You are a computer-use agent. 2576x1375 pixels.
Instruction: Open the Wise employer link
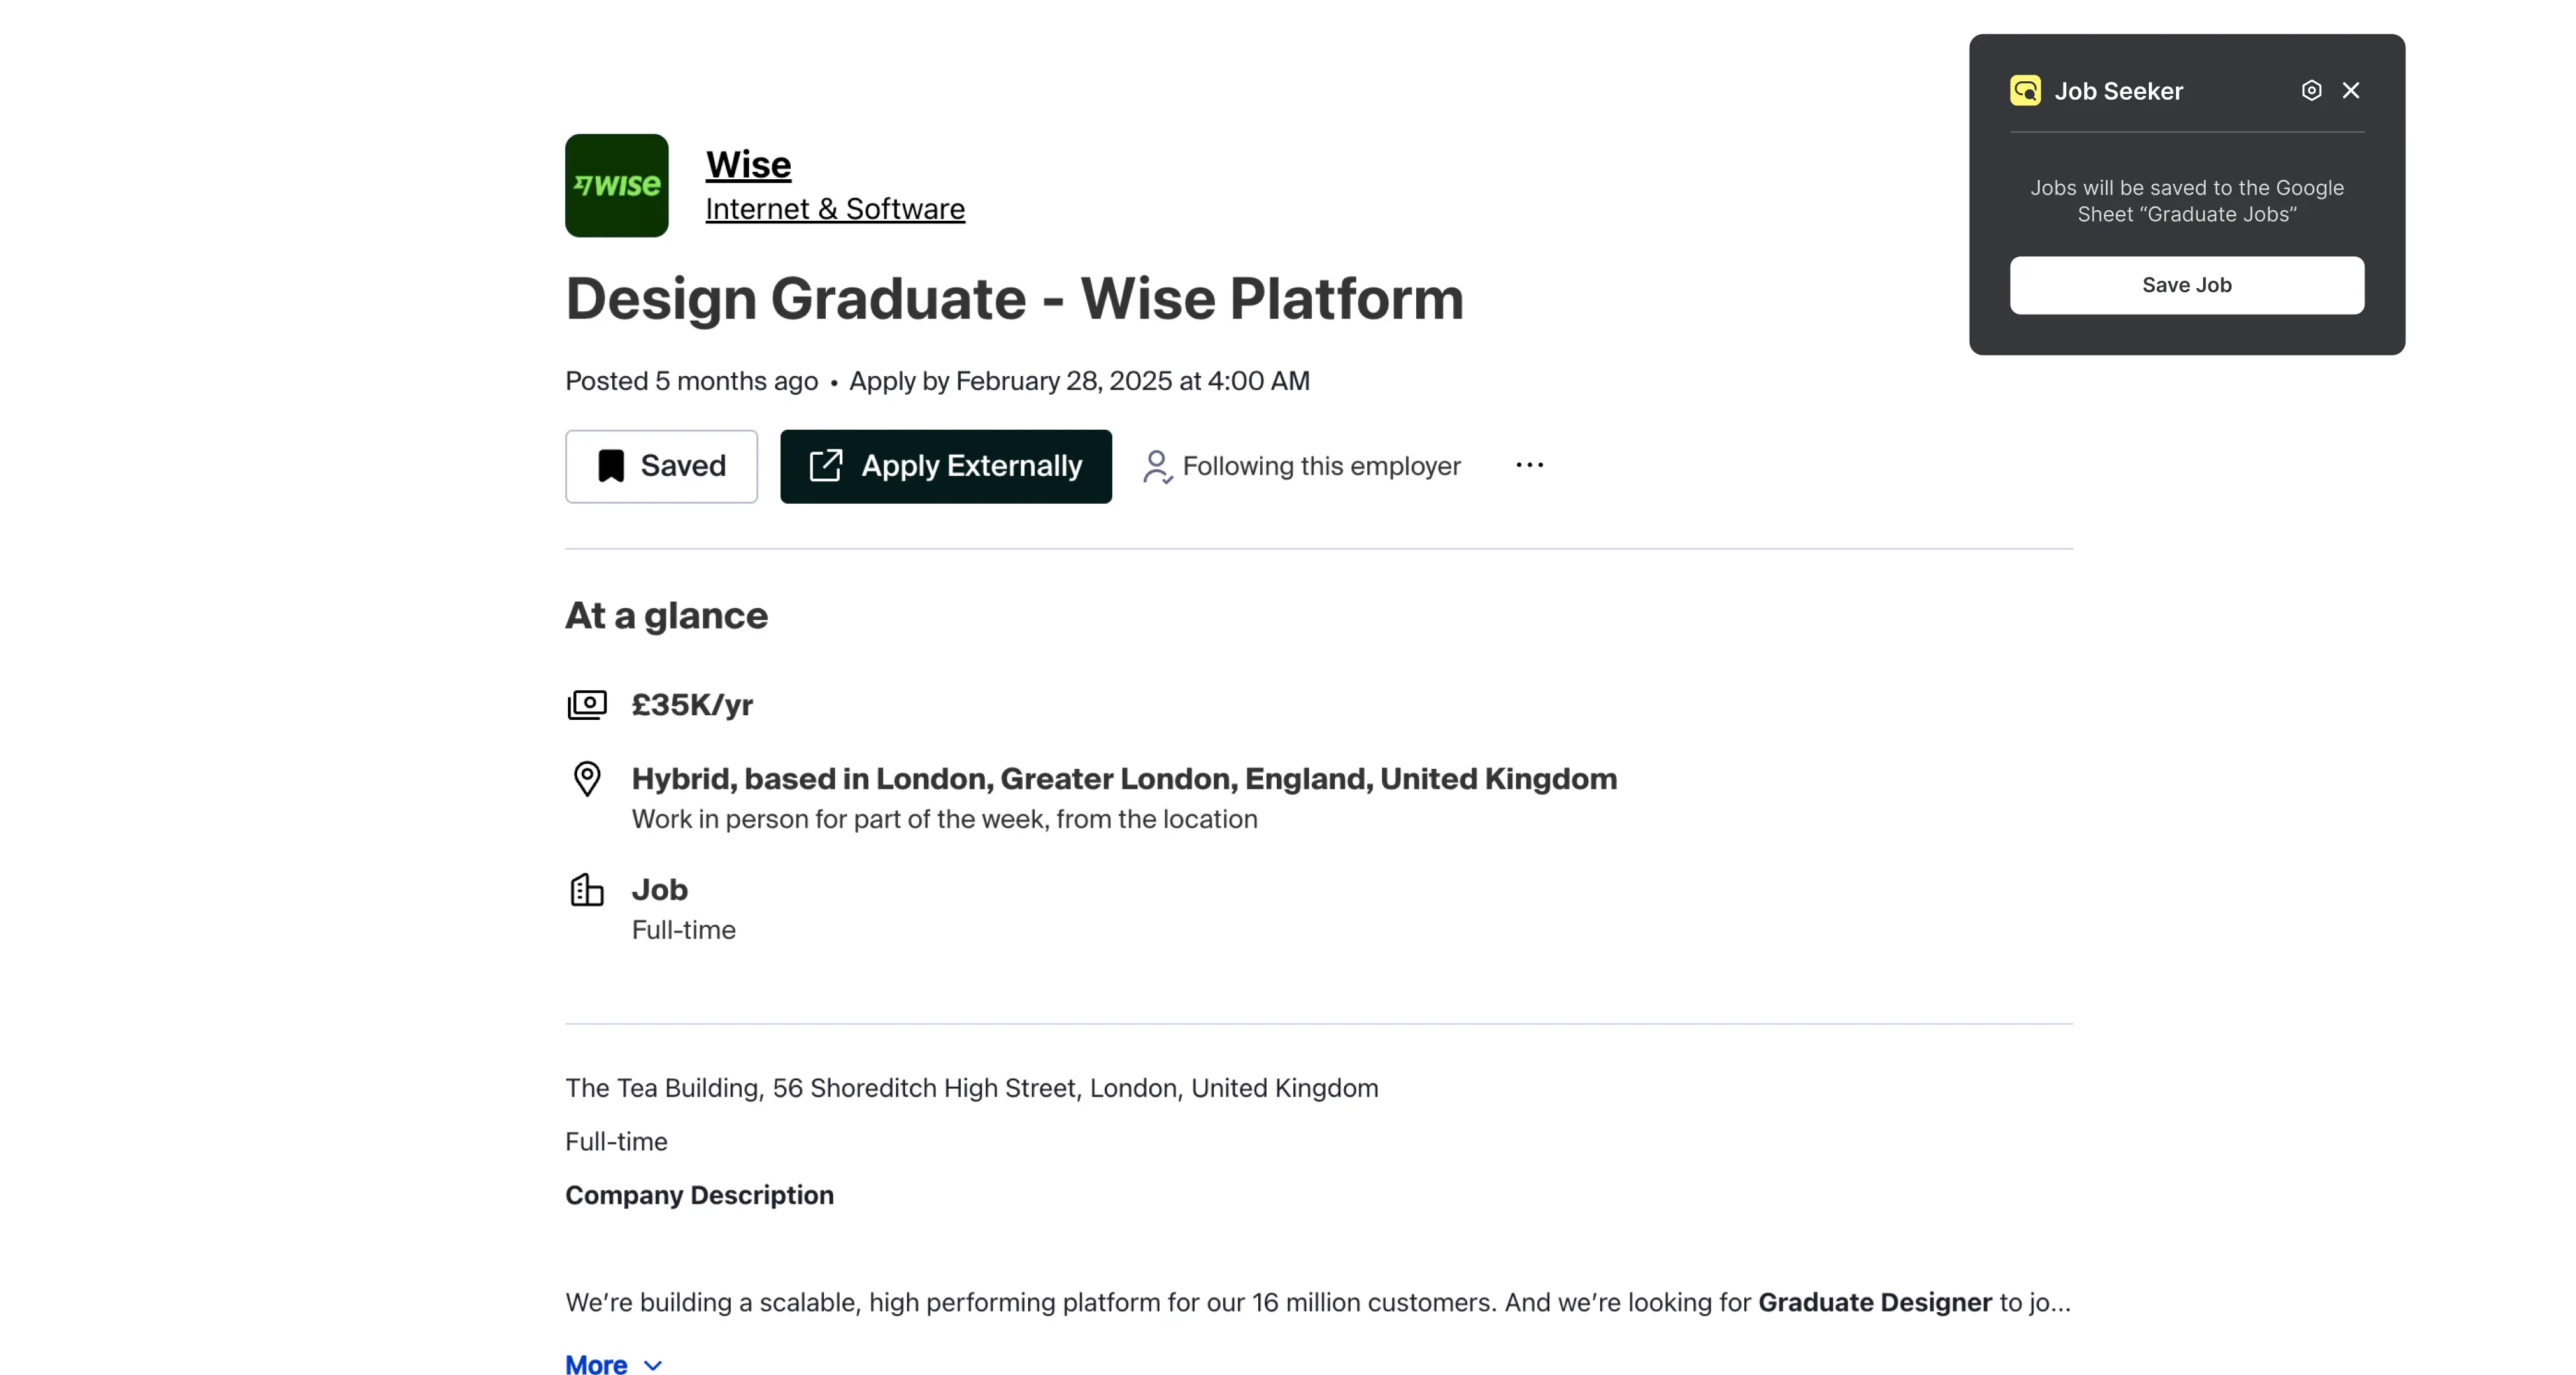[748, 164]
